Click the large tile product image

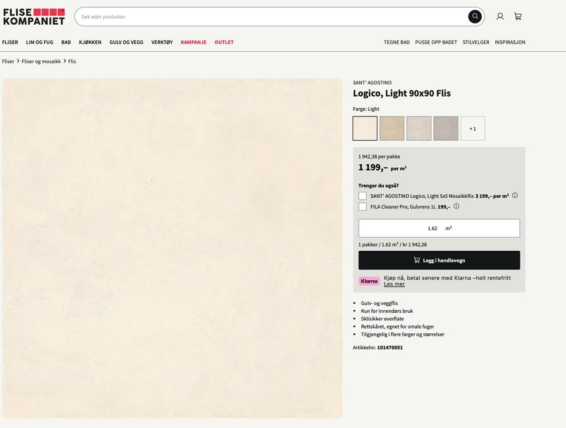pyautogui.click(x=172, y=248)
